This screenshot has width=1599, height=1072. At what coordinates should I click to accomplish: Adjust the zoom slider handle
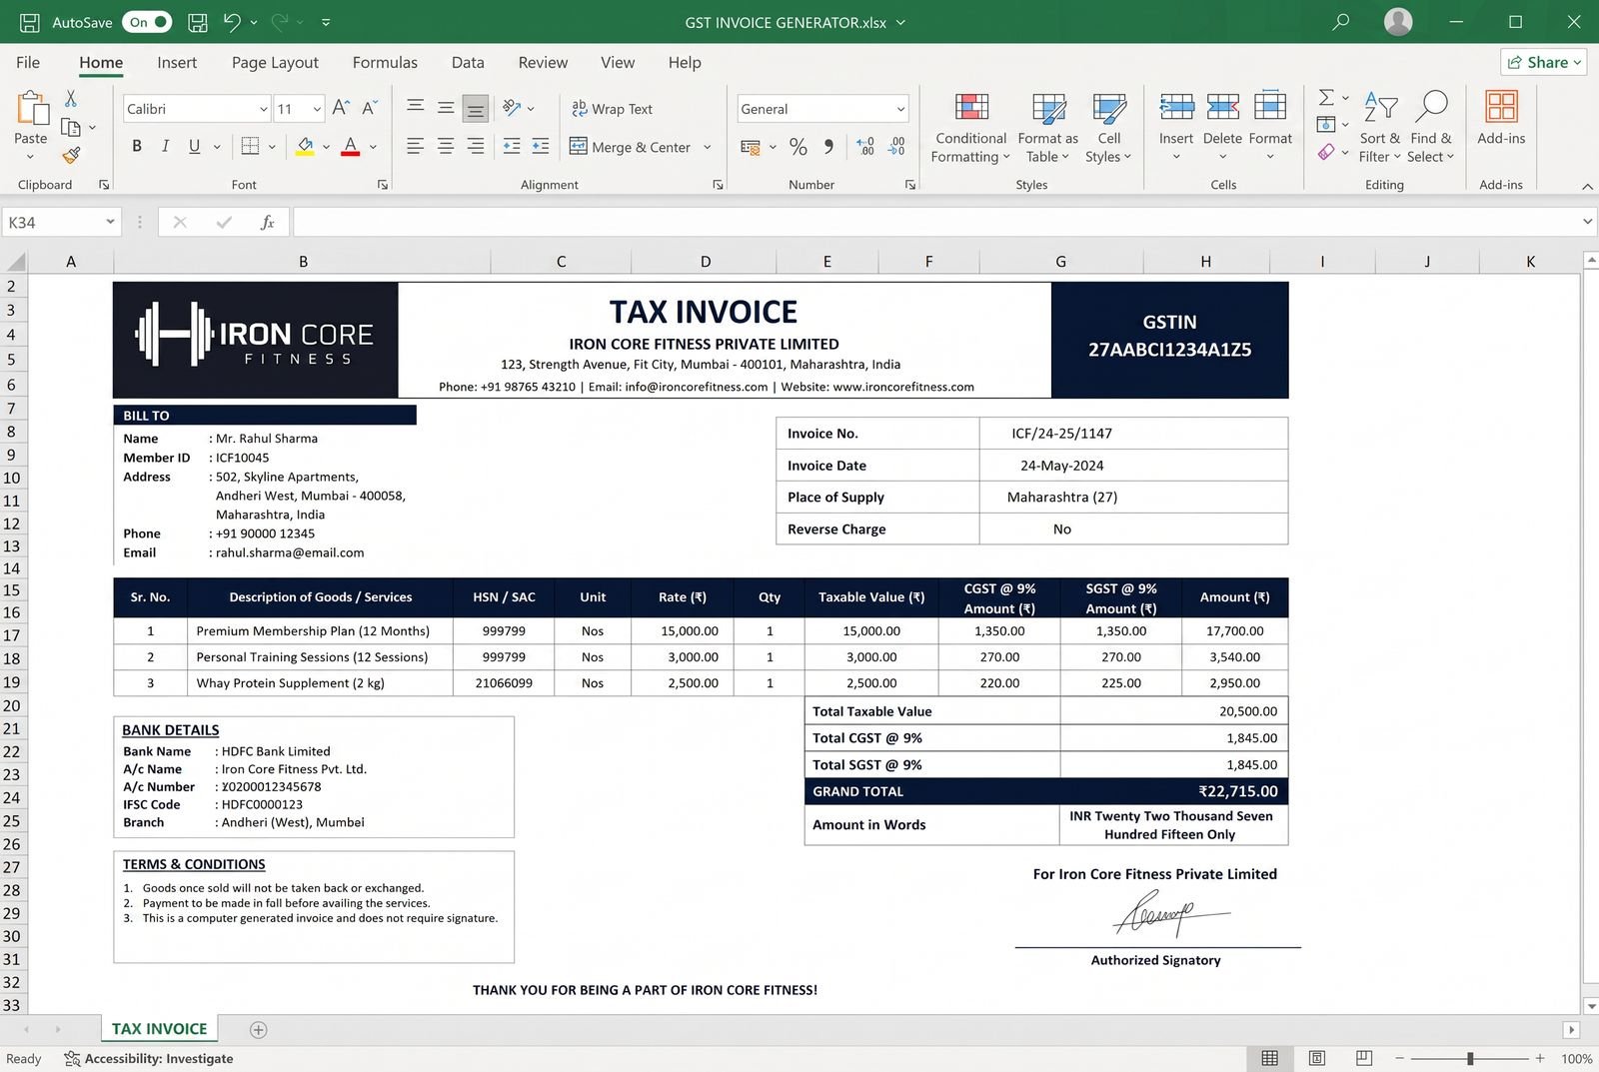[x=1470, y=1058]
